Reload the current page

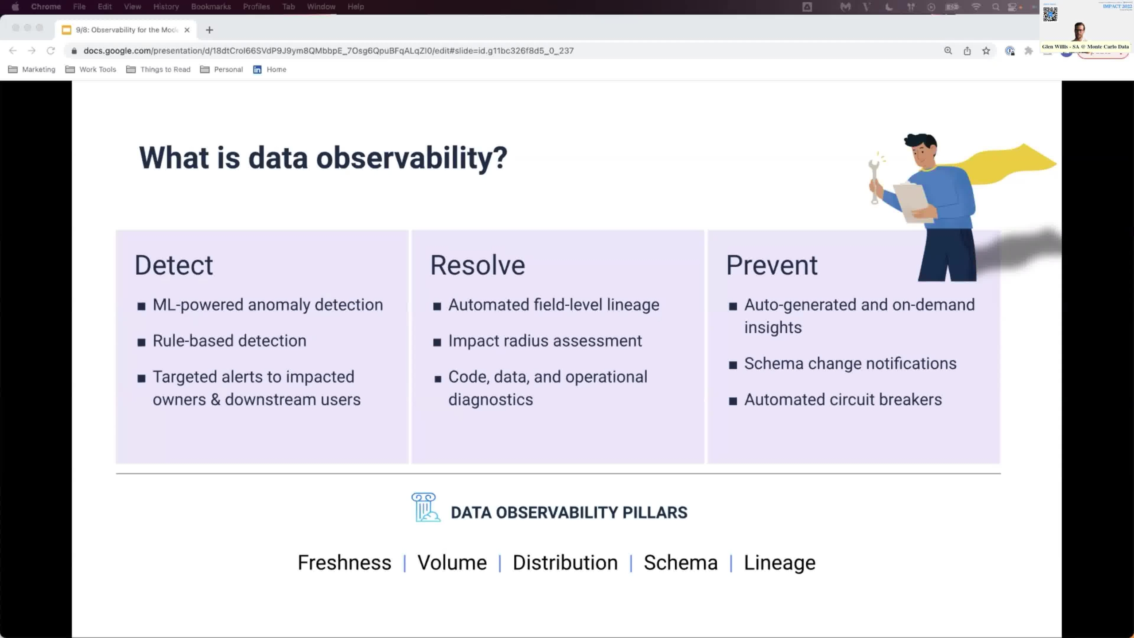click(x=51, y=51)
